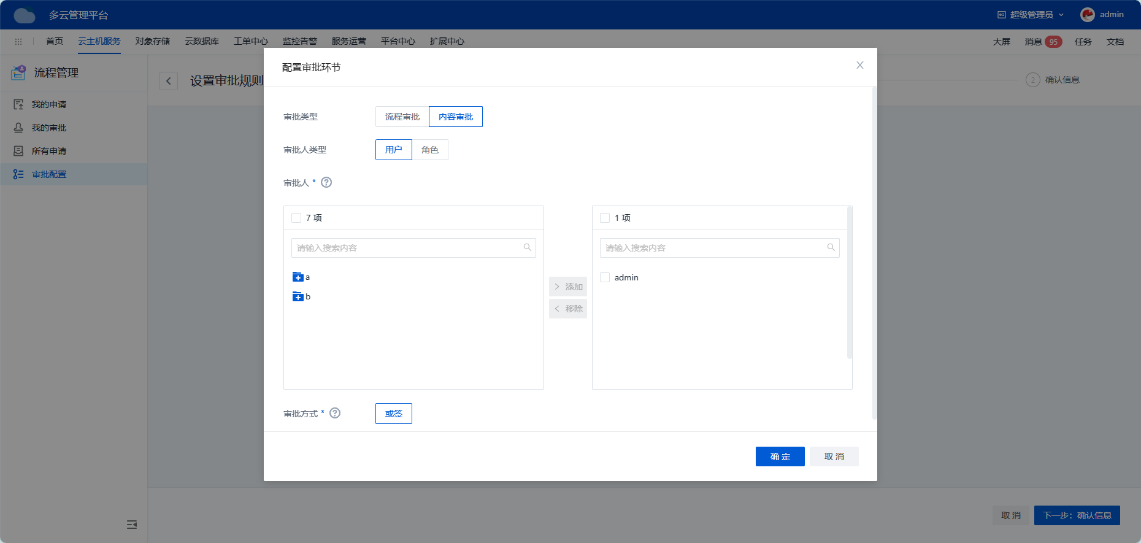Image resolution: width=1141 pixels, height=543 pixels.
Task: Go back using the left arrow button
Action: pos(169,81)
